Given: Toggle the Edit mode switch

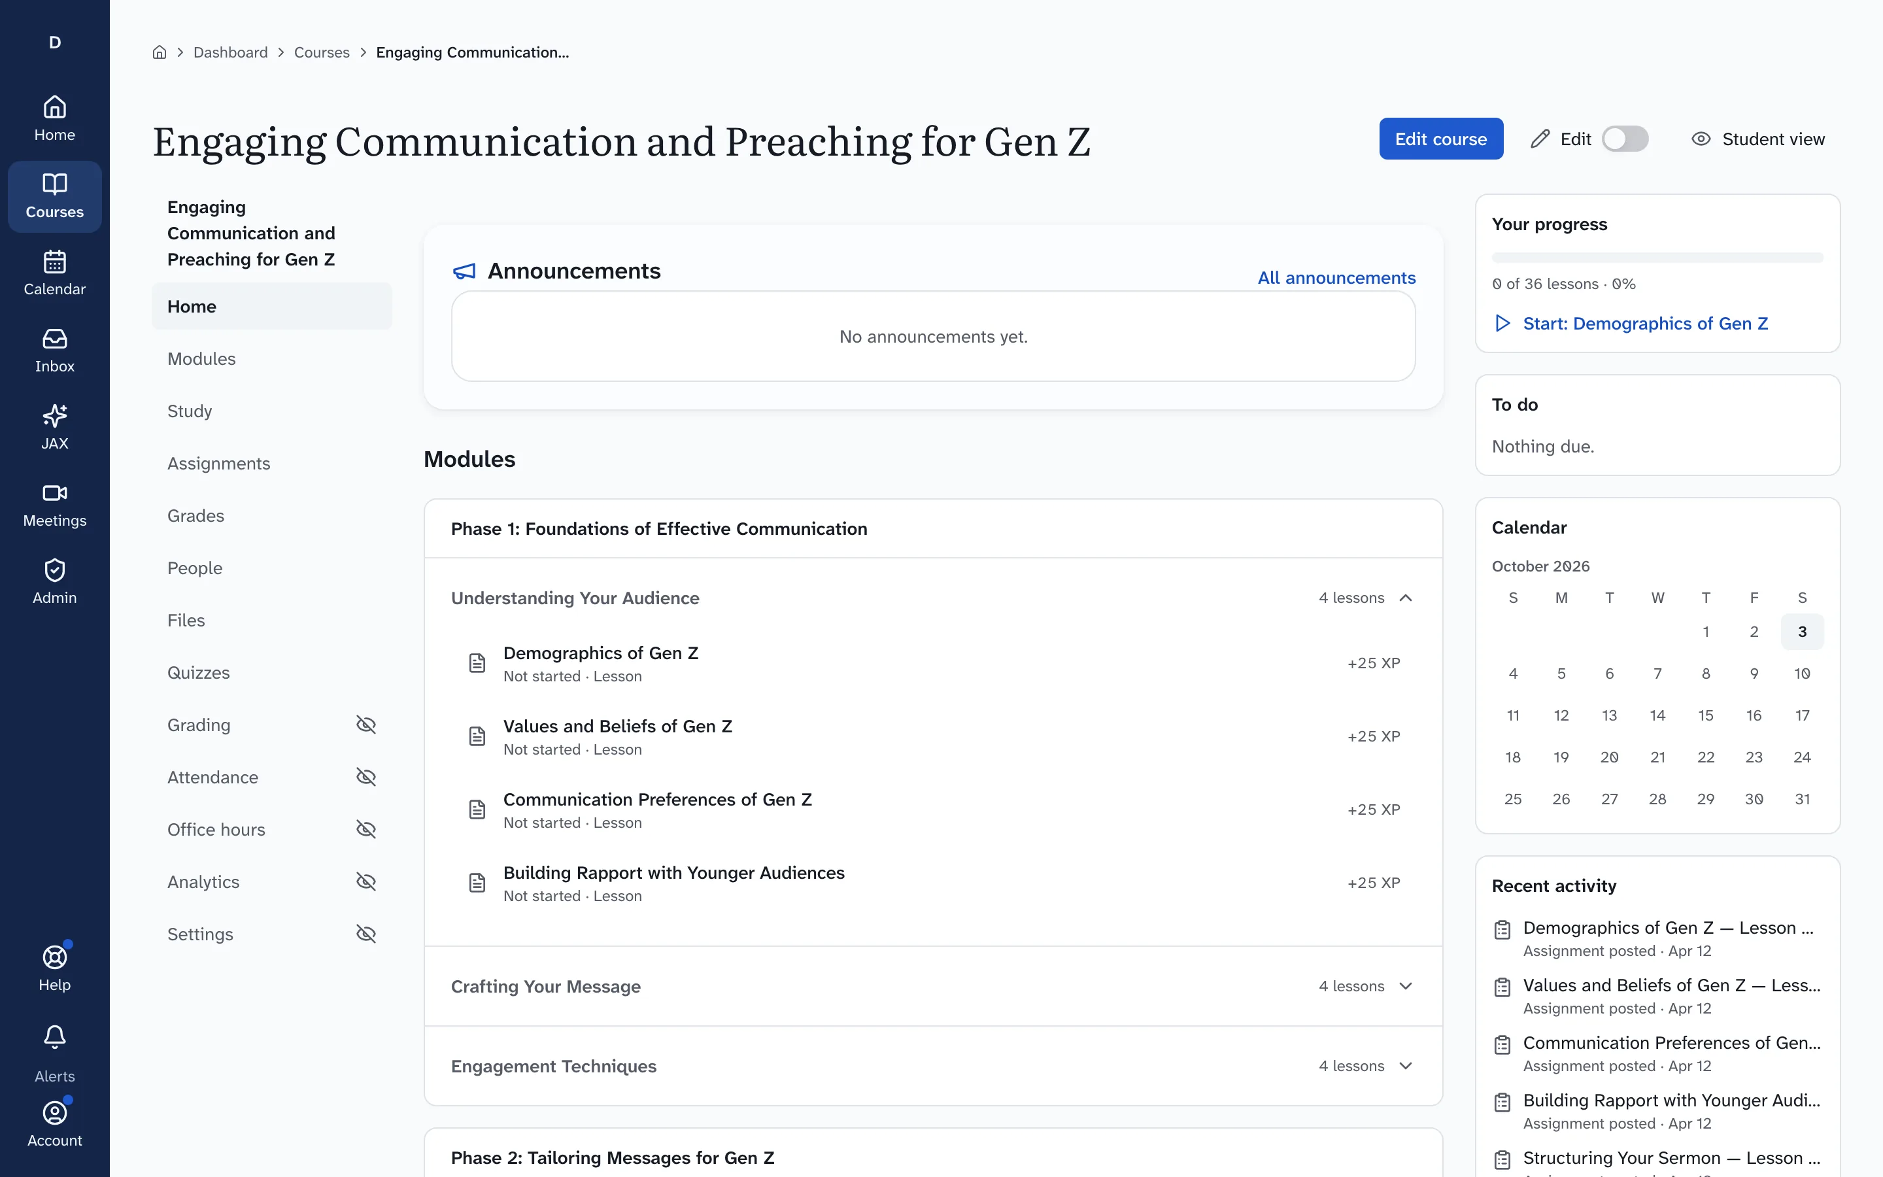Looking at the screenshot, I should click(1625, 139).
